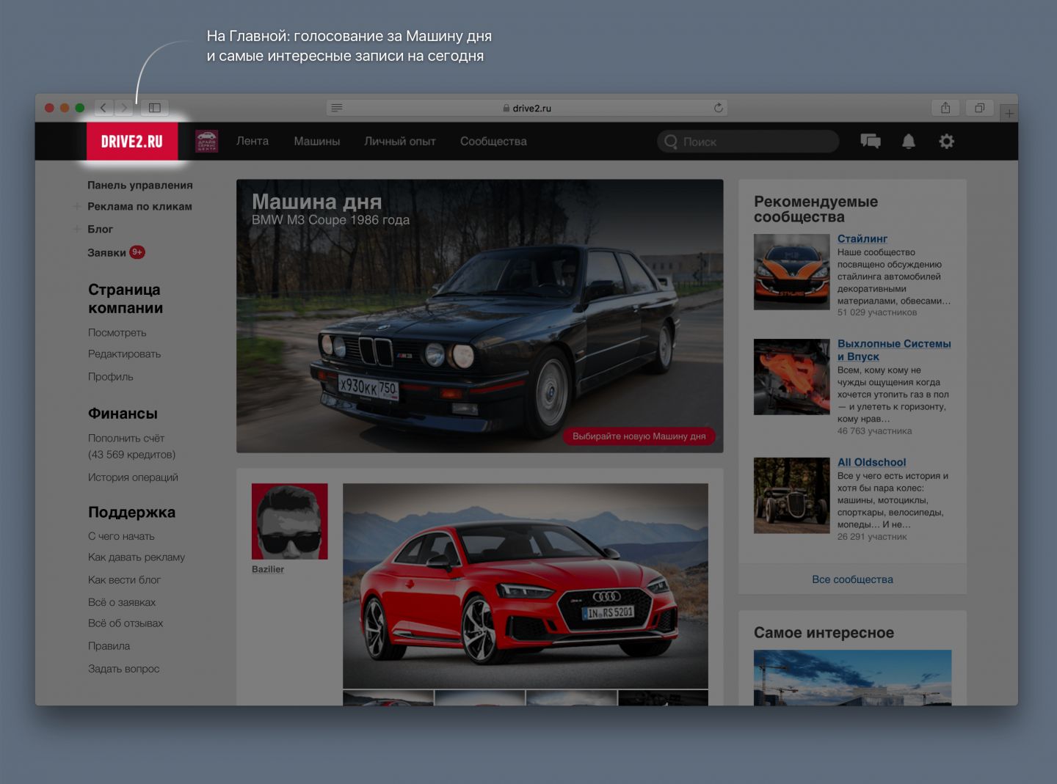Click the company avatar icon in header
1057x784 pixels.
pyautogui.click(x=207, y=142)
